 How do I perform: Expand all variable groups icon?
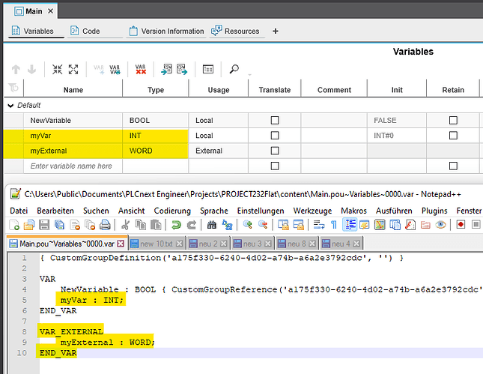point(73,70)
